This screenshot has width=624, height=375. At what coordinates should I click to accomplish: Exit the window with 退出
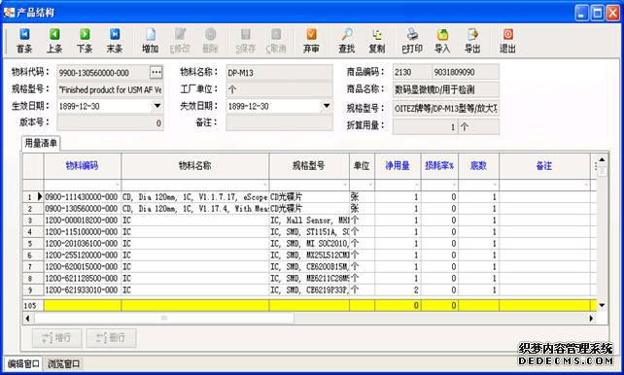click(x=507, y=41)
